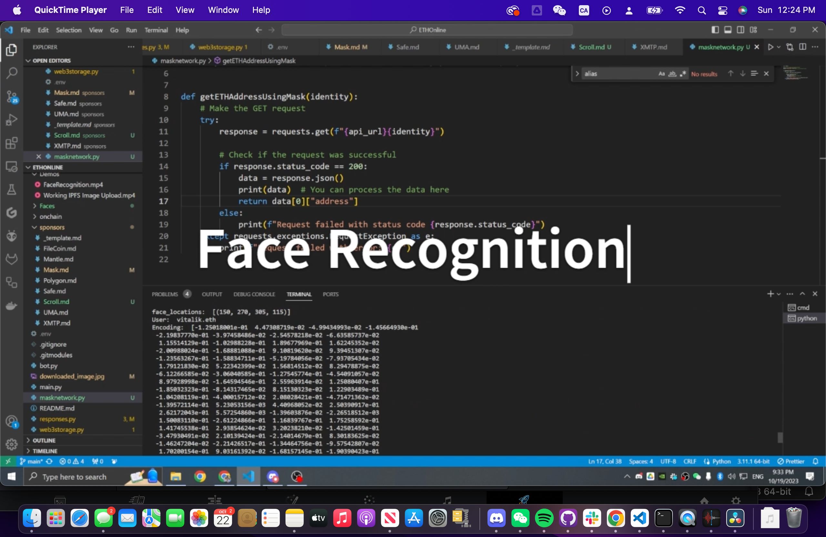Open the Search view in activity bar
The height and width of the screenshot is (537, 826).
[x=11, y=73]
